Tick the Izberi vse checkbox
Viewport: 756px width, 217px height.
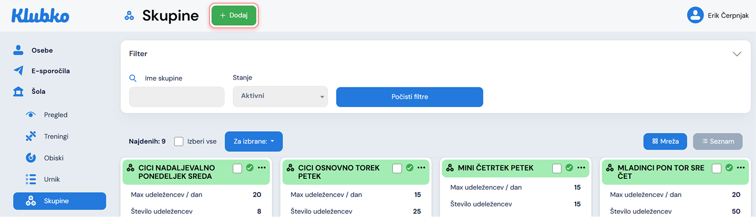tap(179, 141)
